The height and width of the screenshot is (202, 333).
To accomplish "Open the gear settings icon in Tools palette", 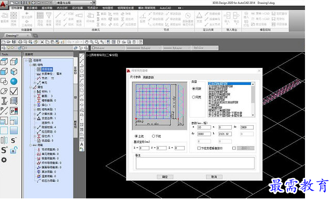I will pyautogui.click(x=4, y=160).
